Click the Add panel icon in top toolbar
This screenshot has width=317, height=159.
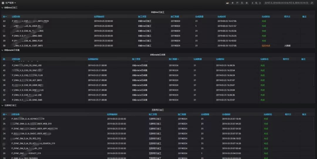227,3
